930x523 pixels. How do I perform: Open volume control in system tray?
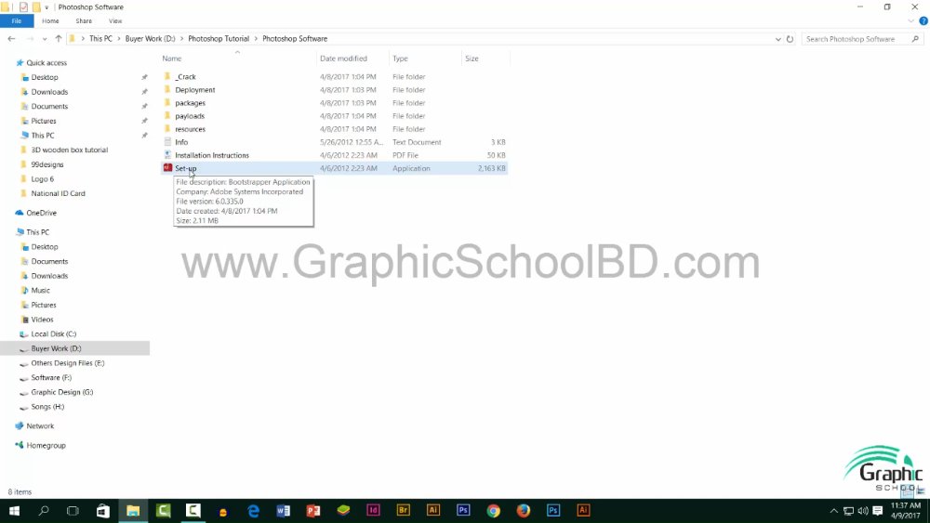click(x=863, y=511)
